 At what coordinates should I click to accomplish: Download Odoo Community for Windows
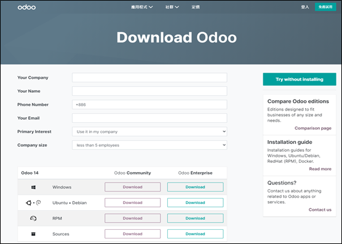[x=132, y=187]
